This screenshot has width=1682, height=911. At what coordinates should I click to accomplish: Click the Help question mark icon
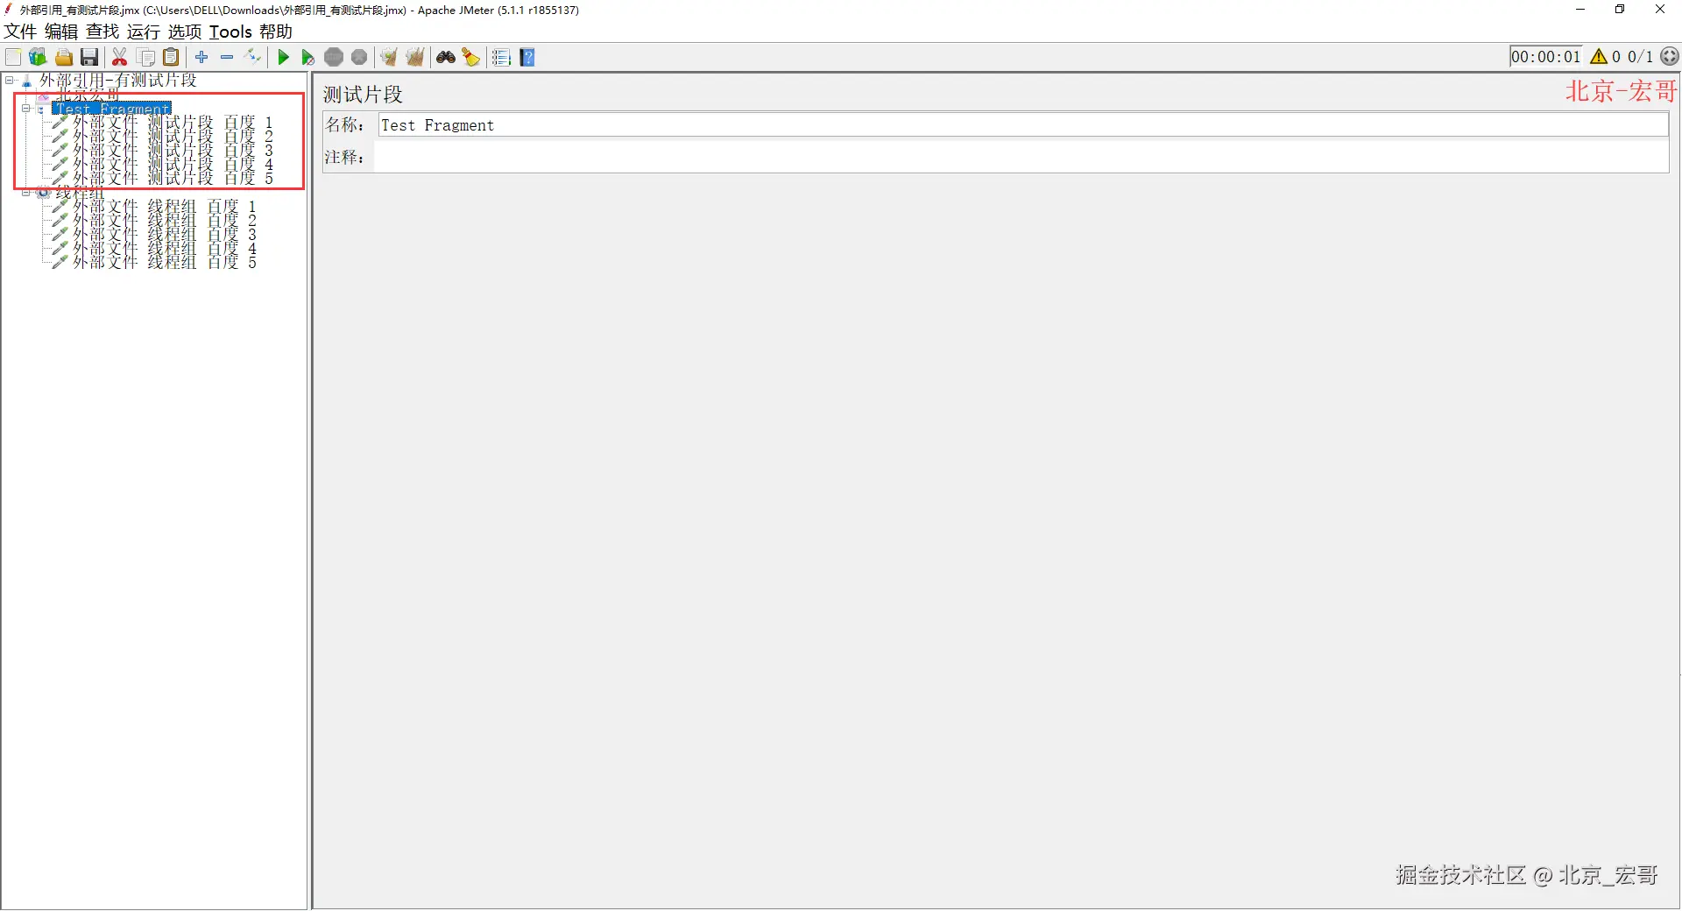527,58
